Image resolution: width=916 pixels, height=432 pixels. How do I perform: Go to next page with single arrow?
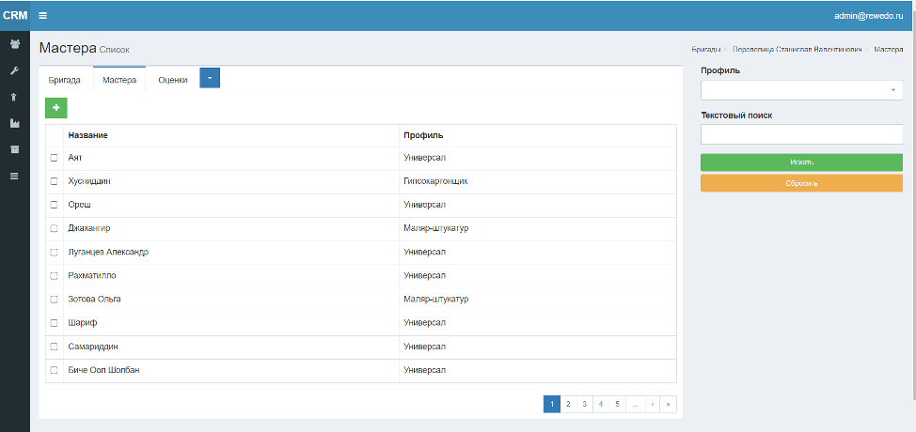click(x=652, y=404)
